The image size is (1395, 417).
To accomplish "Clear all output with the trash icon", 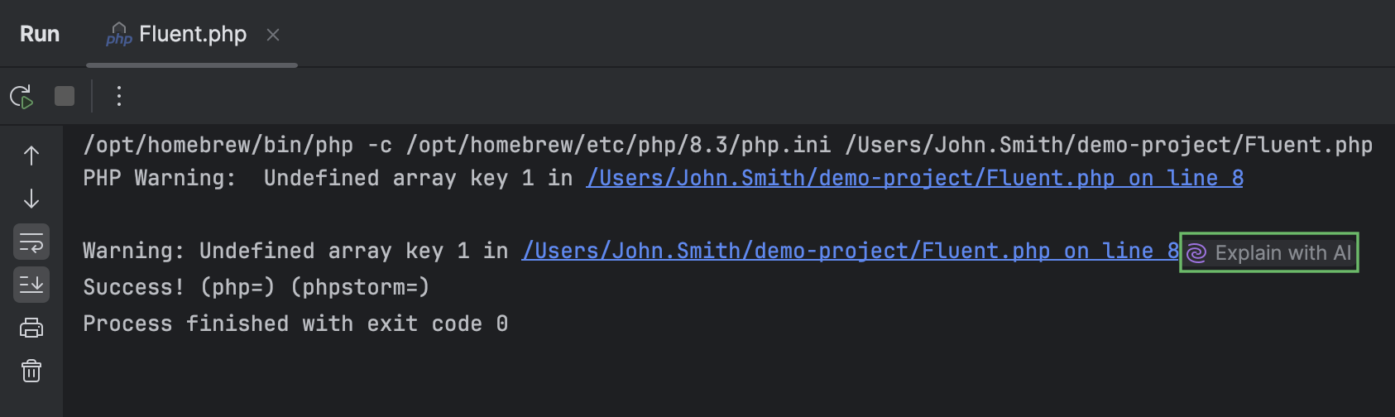I will click(31, 371).
